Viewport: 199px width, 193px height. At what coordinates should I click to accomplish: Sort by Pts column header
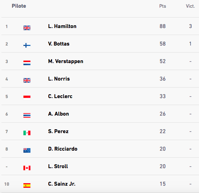163,6
